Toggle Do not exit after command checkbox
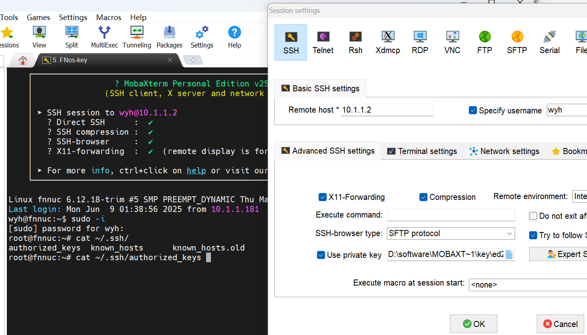The height and width of the screenshot is (335, 587). 533,216
